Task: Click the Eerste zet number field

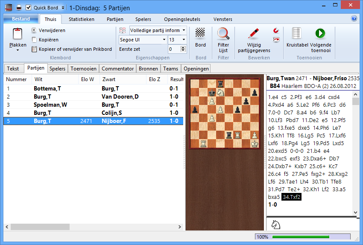Action: (174, 49)
